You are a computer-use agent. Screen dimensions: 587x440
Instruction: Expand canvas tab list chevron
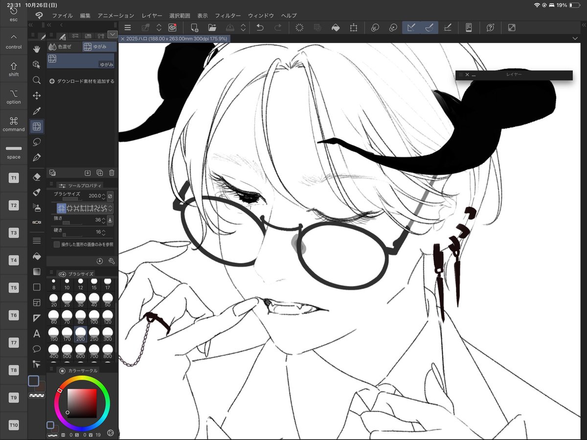point(575,38)
